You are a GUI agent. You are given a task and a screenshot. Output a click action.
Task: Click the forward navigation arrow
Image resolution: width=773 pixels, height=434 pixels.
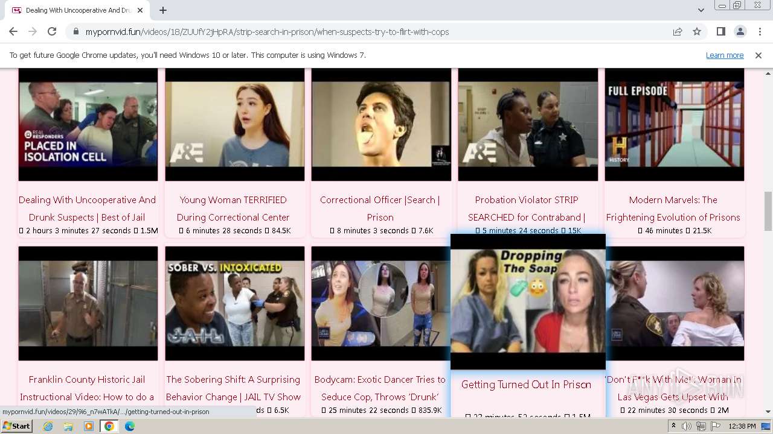[33, 31]
